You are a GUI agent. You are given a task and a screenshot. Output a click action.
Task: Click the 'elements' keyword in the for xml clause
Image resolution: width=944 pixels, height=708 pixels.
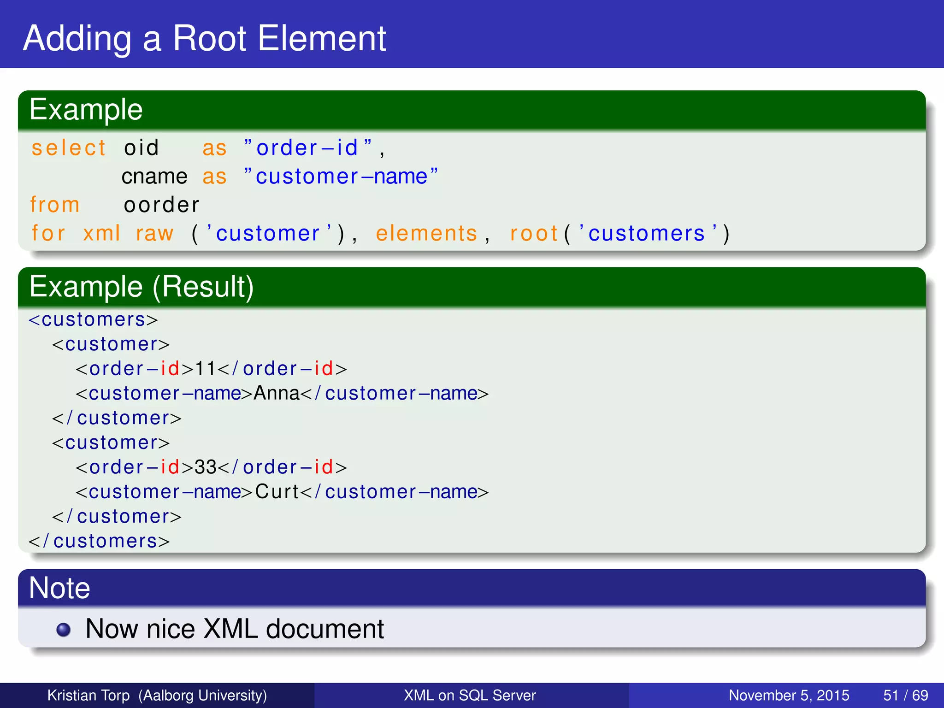coord(426,233)
